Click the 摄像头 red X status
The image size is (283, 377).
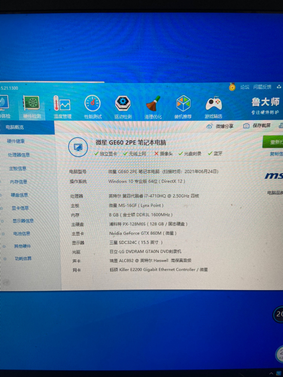(x=164, y=154)
